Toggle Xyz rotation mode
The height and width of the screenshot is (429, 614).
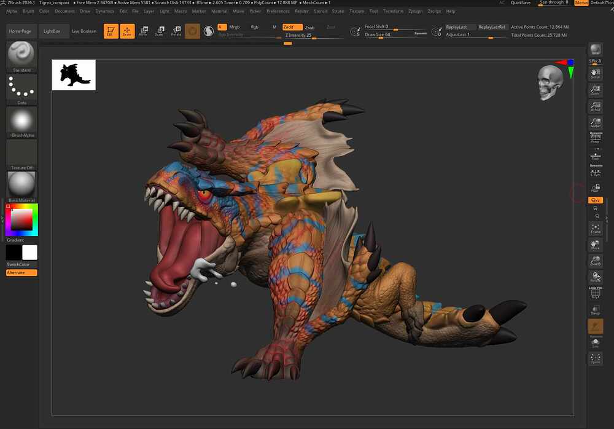click(596, 200)
